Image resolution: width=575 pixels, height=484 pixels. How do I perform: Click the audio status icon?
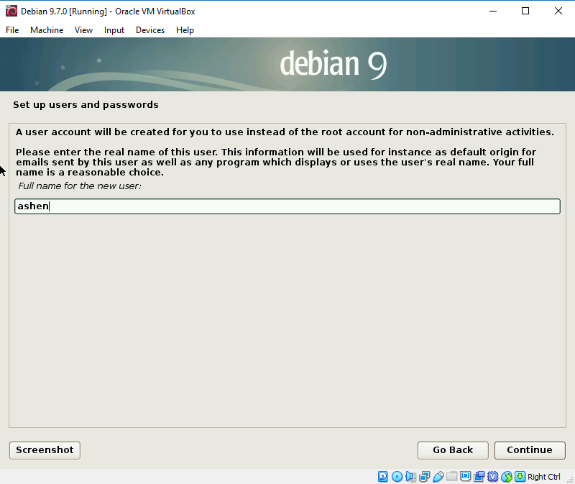410,476
